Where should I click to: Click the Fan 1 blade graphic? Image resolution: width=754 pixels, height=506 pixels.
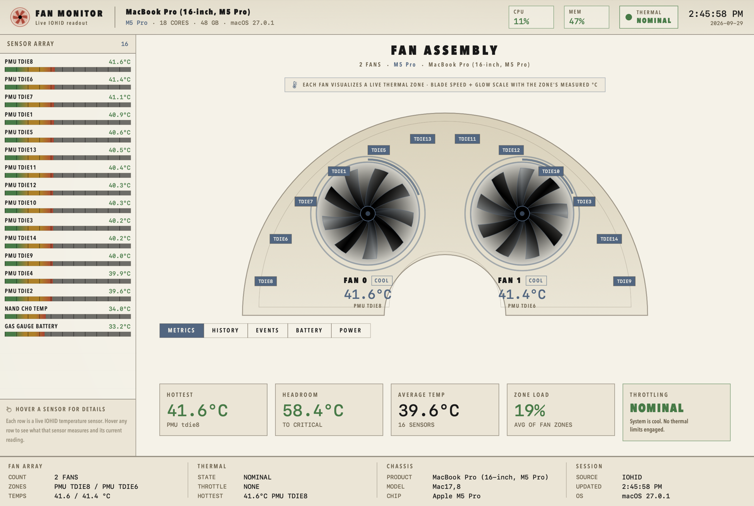[522, 214]
